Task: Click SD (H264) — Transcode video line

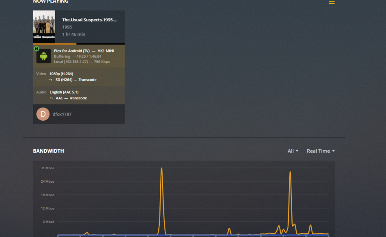Action: (x=76, y=80)
